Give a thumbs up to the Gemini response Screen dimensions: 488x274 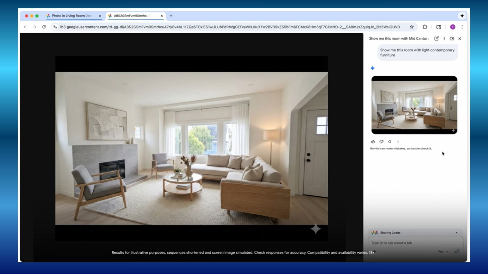point(373,142)
